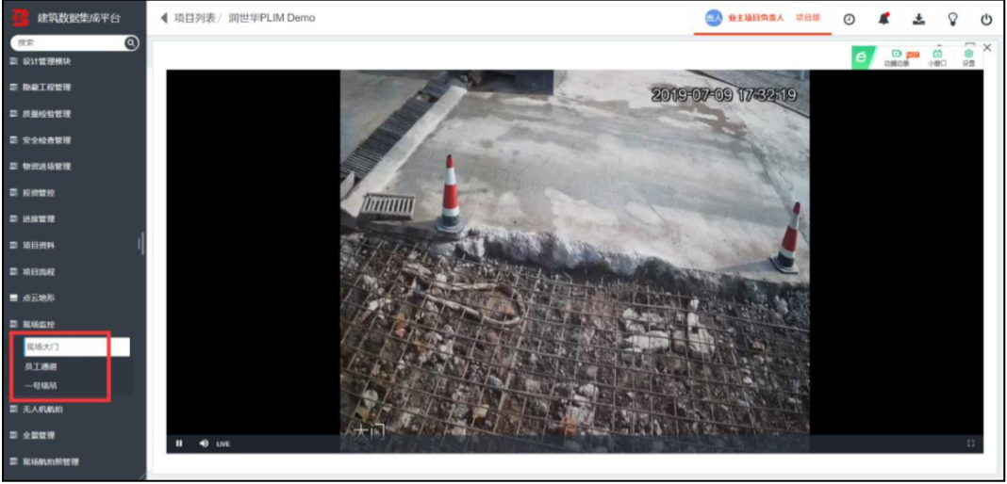Close the video overlay toolbar with X

[x=987, y=47]
